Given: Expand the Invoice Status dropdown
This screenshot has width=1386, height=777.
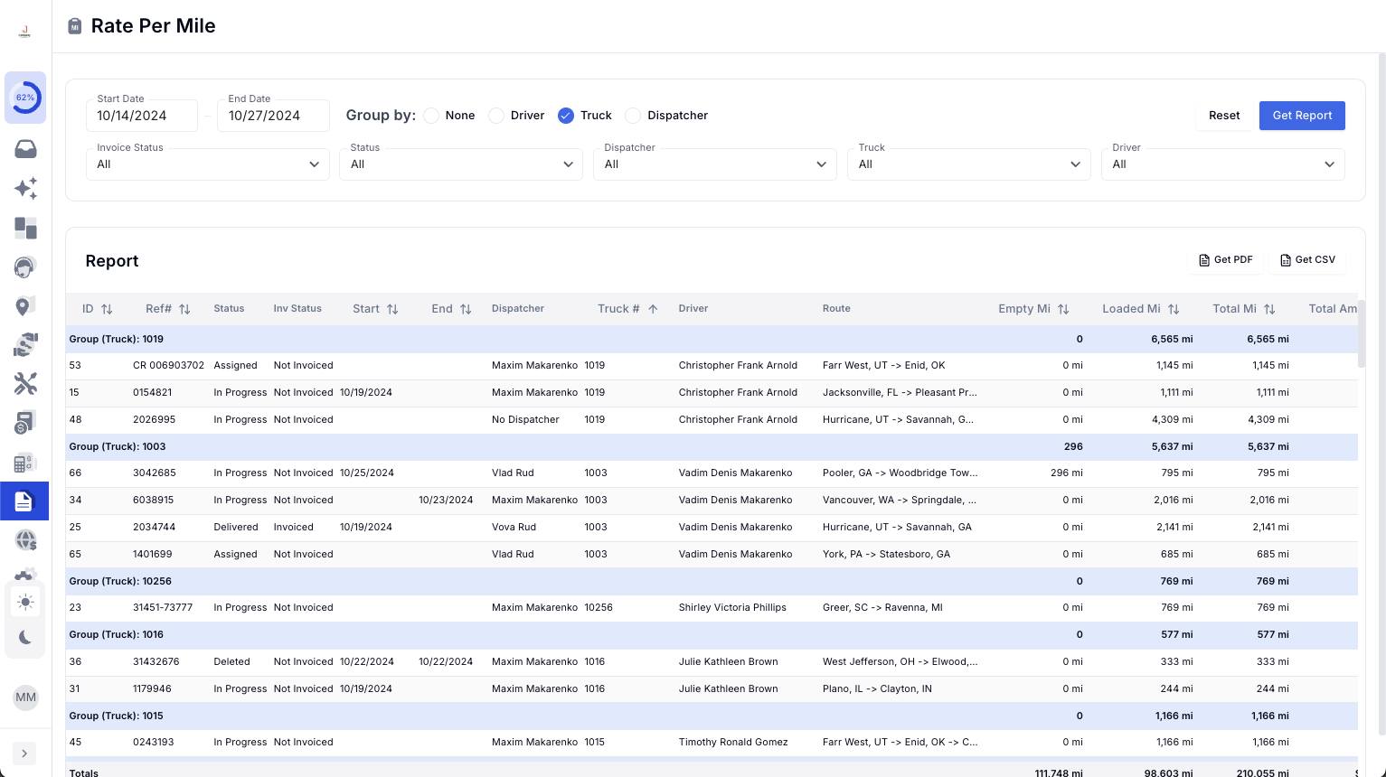Looking at the screenshot, I should (208, 164).
